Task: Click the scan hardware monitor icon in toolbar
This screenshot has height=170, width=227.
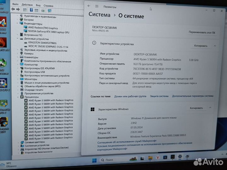Action: [x=49, y=11]
